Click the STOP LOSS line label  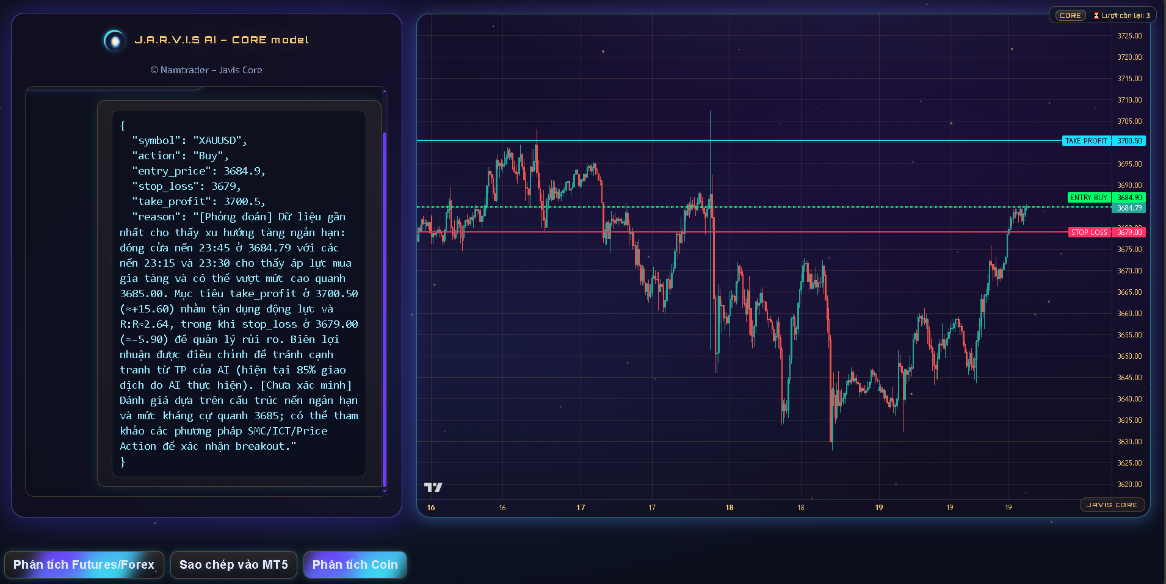(1089, 233)
